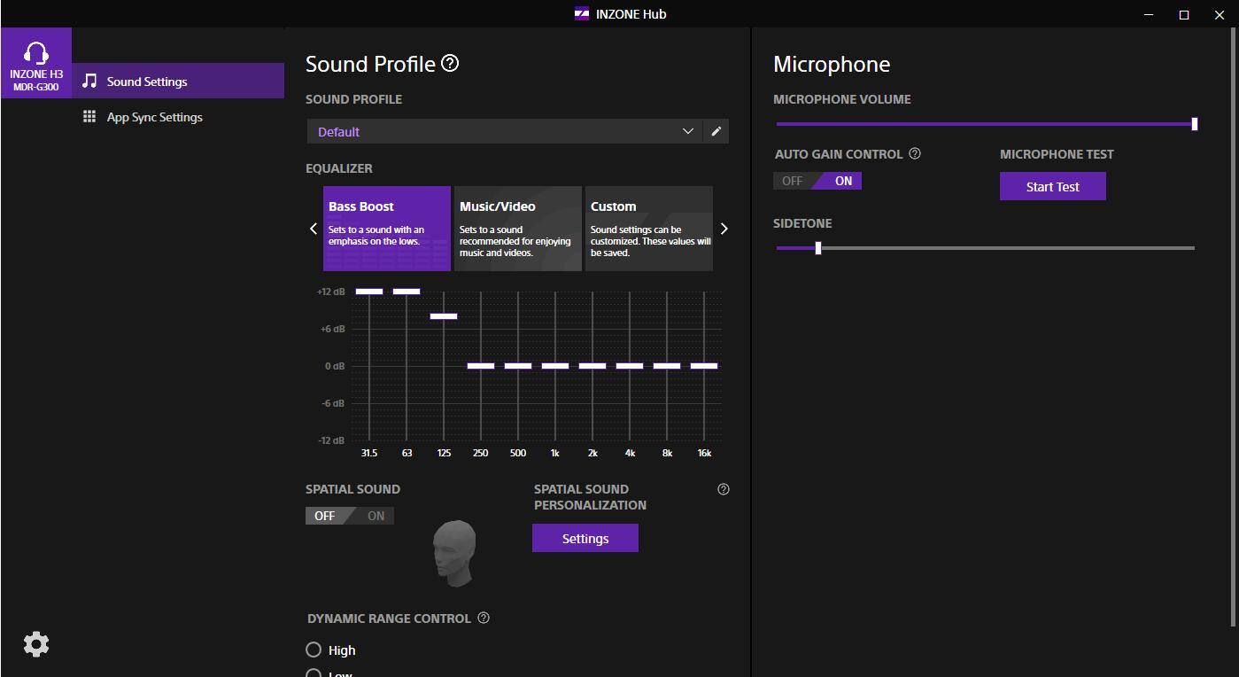
Task: Switch to App Sync Settings
Action: tap(154, 117)
